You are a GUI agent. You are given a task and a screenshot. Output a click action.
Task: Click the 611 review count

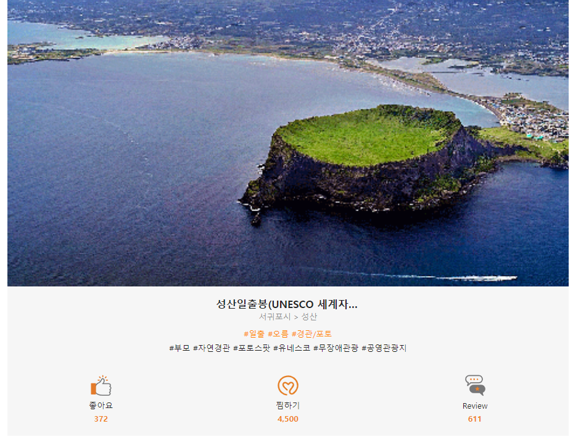[475, 419]
